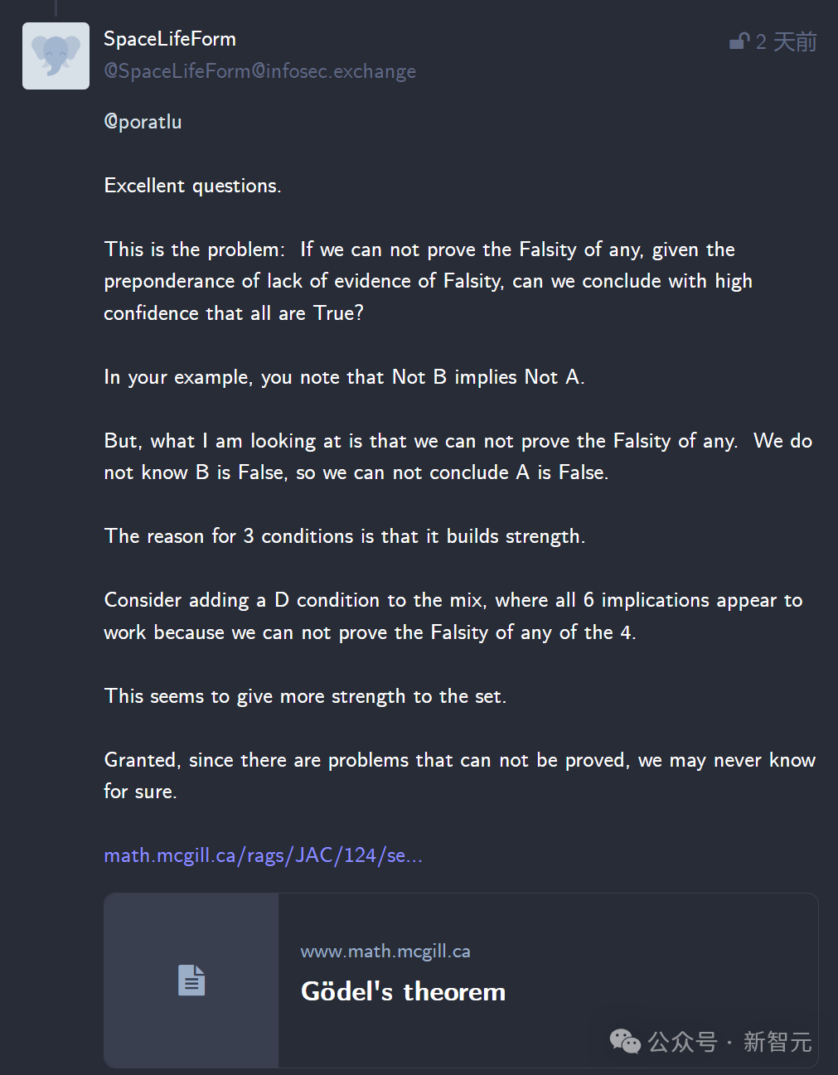This screenshot has height=1075, width=838.
Task: Open SpaceLifeForm's elephant avatar
Action: (x=56, y=56)
